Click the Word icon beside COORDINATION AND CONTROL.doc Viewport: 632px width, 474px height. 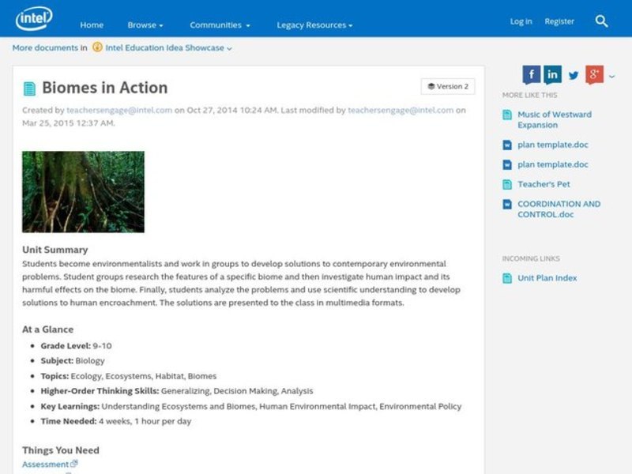tap(506, 204)
